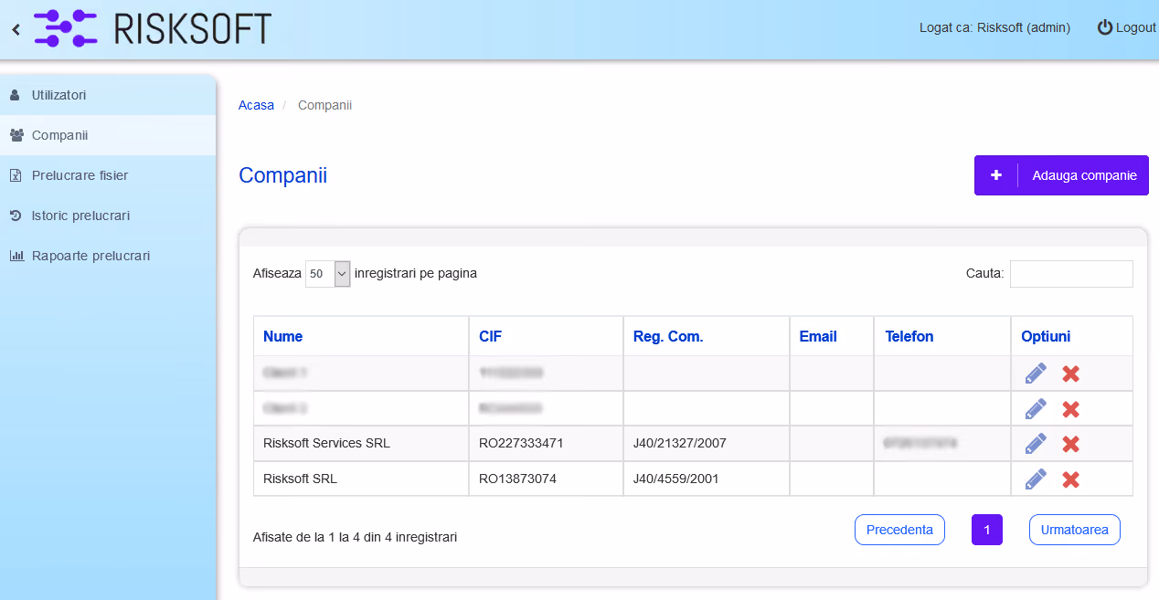
Task: Open Rapoarte prelucrari in the sidebar
Action: [x=108, y=256]
